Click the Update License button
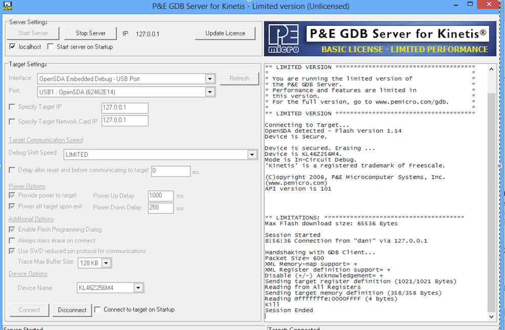This screenshot has width=505, height=330. click(225, 33)
